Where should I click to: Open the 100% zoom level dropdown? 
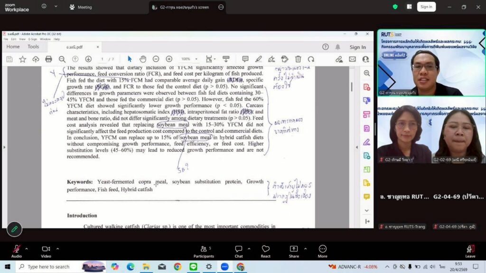189,59
